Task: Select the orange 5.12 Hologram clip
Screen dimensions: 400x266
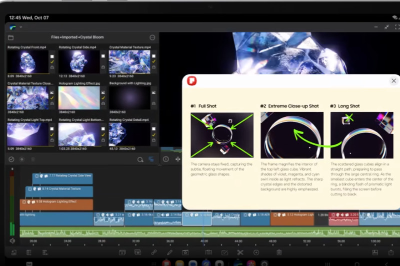Action: 292,219
